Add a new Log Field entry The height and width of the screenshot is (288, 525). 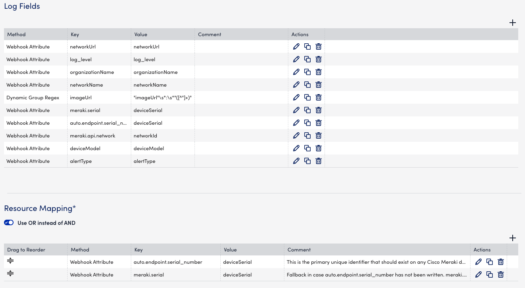513,23
